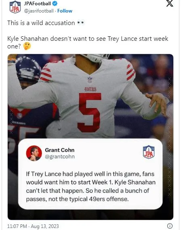181x230 pixels.
Task: Click the JPAFootball profile avatar logo
Action: (15, 7)
